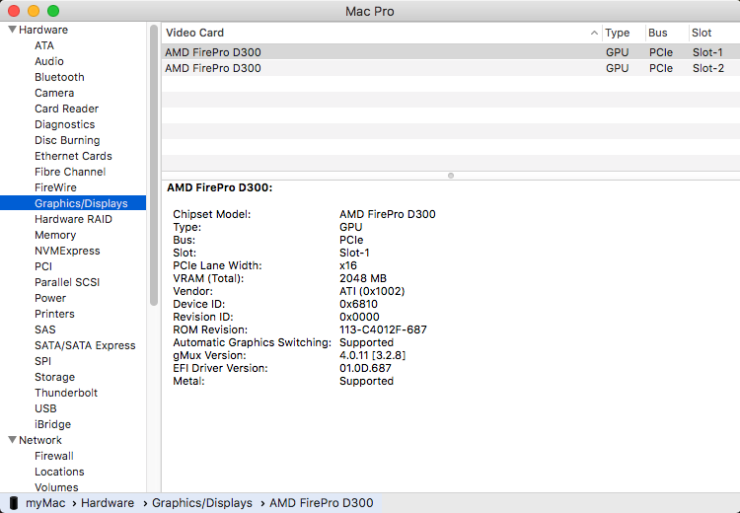740x513 pixels.
Task: Click the split pane divider handle
Action: point(451,176)
